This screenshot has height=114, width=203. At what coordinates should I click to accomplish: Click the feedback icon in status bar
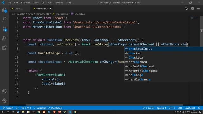pos(199,108)
